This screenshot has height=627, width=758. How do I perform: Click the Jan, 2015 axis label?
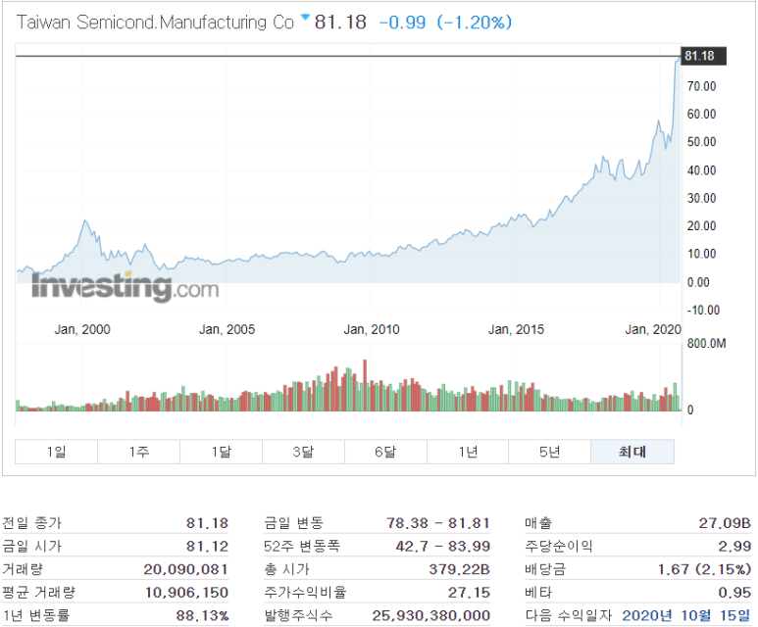tap(516, 329)
